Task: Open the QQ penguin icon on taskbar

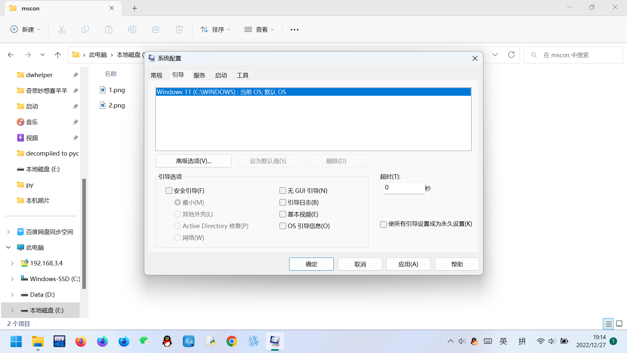Action: 167,342
